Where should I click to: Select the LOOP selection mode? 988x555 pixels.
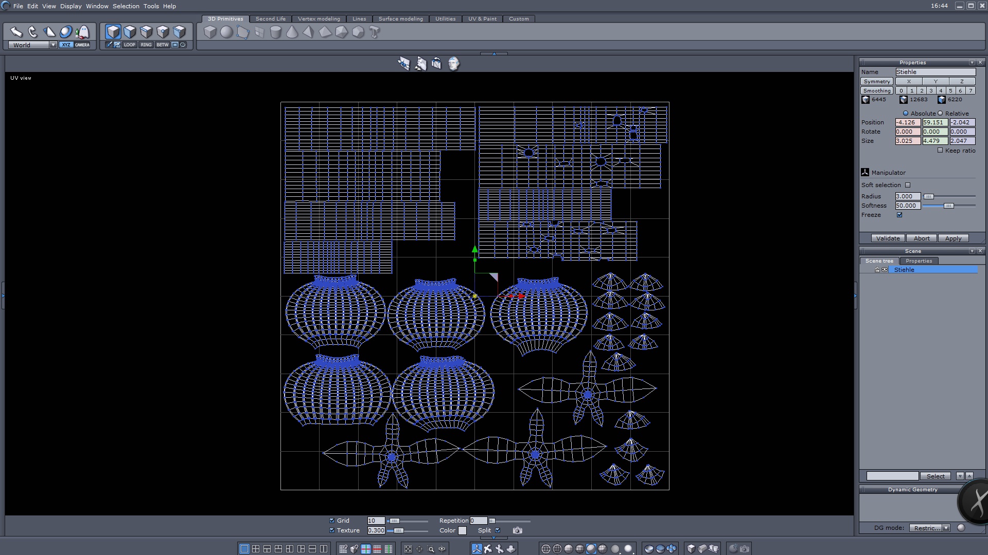[129, 45]
